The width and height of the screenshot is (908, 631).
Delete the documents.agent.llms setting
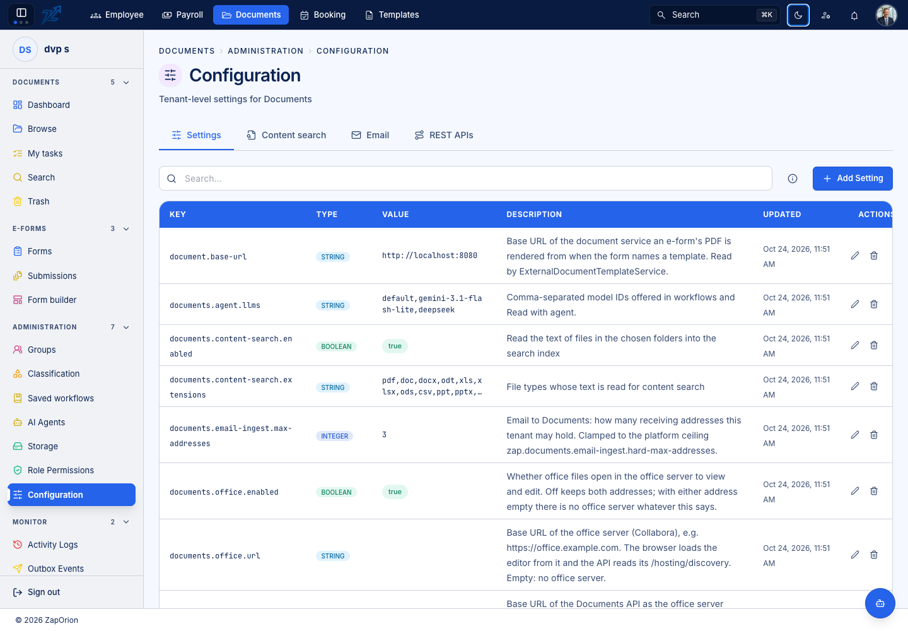874,304
